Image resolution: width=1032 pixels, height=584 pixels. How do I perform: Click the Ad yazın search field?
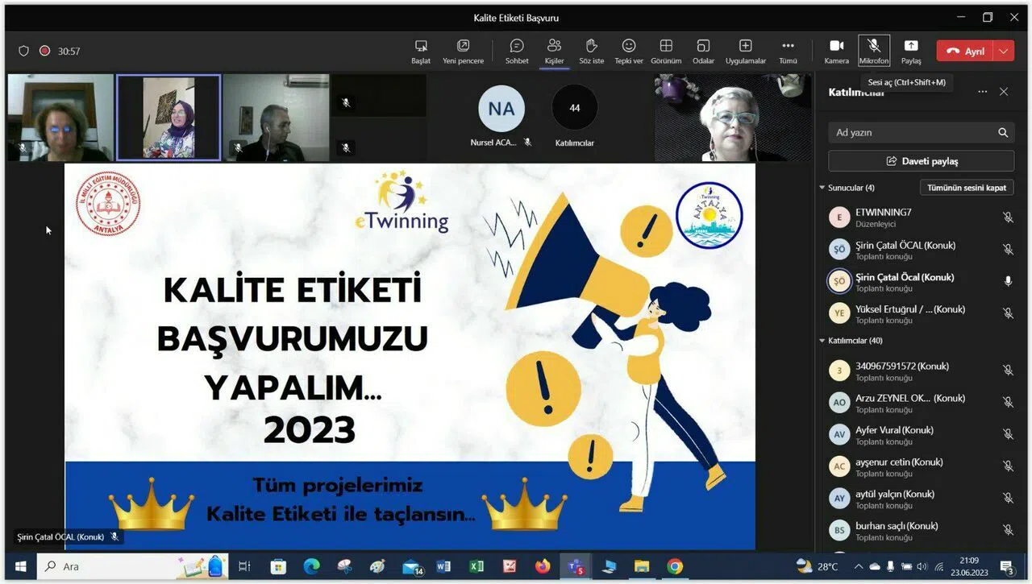pos(911,133)
